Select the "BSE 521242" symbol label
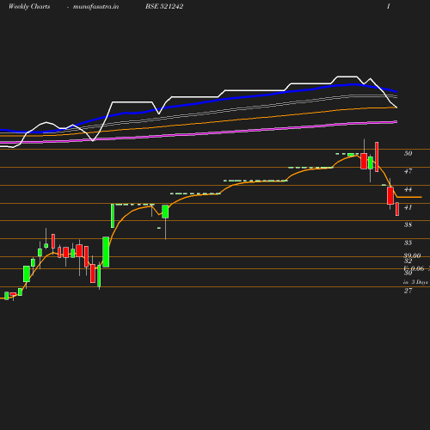 pos(164,6)
